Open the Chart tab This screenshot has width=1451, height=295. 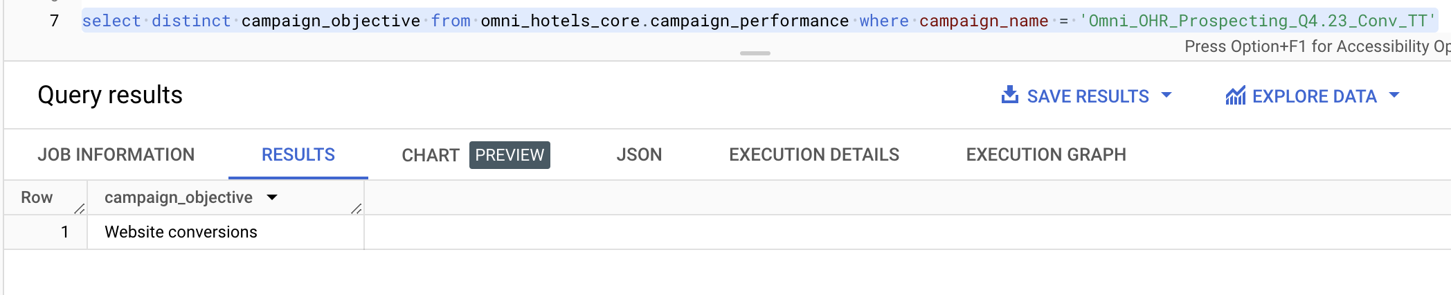pyautogui.click(x=430, y=155)
